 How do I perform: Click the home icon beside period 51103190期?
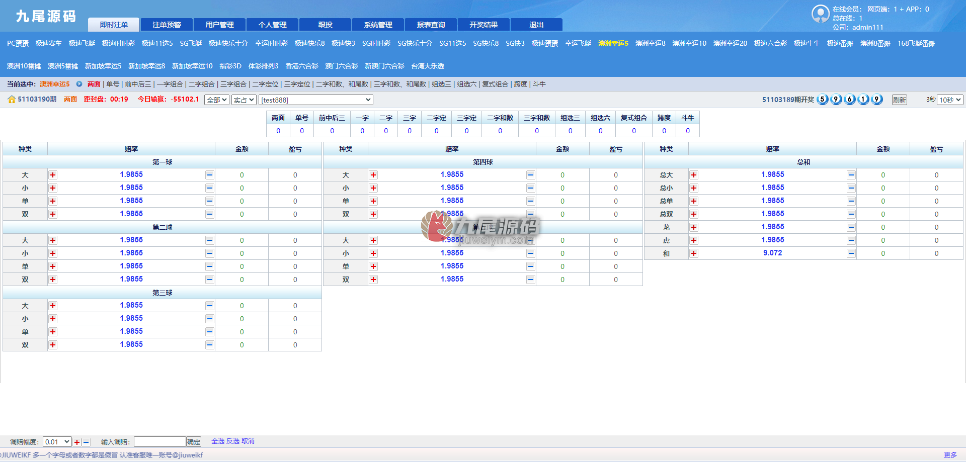(11, 100)
